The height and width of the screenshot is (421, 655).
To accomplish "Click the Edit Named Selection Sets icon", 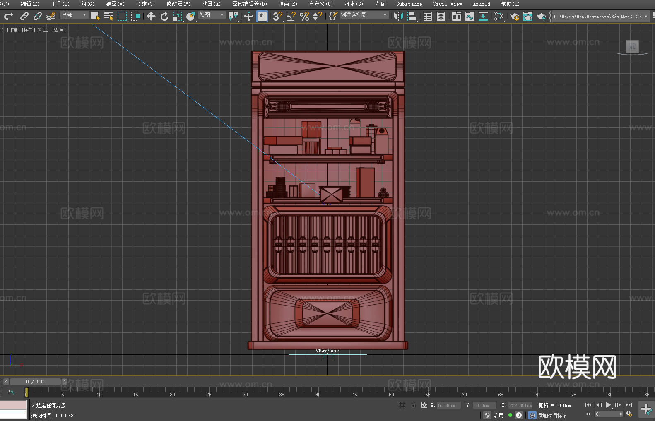I will click(333, 16).
